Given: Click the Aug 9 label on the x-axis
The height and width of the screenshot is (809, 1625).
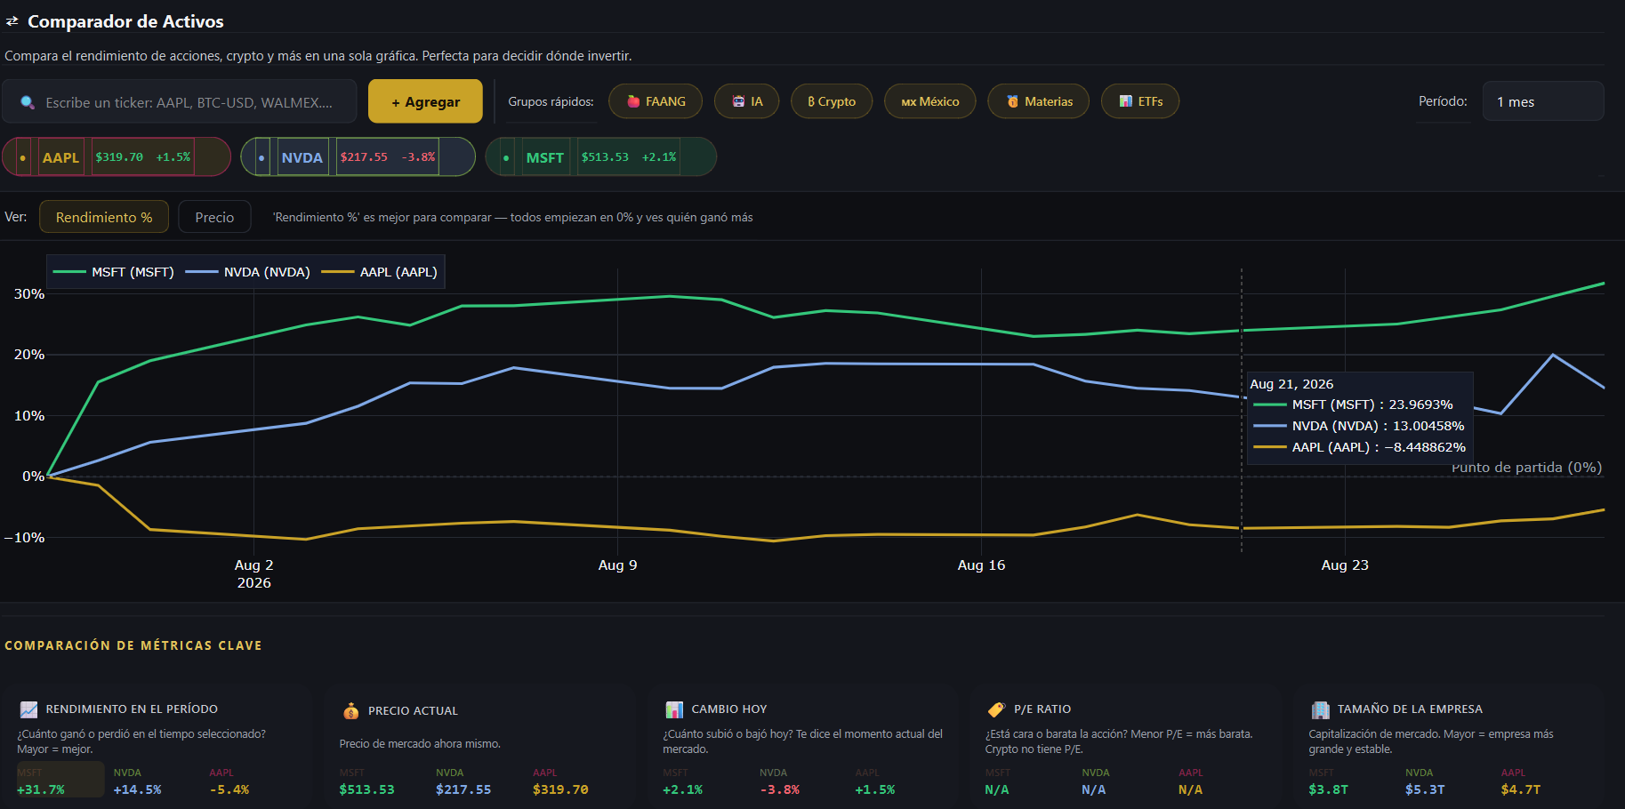Looking at the screenshot, I should 617,565.
